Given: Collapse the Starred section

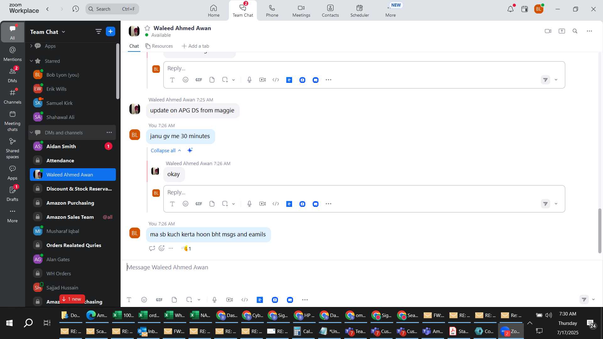Looking at the screenshot, I should [31, 61].
